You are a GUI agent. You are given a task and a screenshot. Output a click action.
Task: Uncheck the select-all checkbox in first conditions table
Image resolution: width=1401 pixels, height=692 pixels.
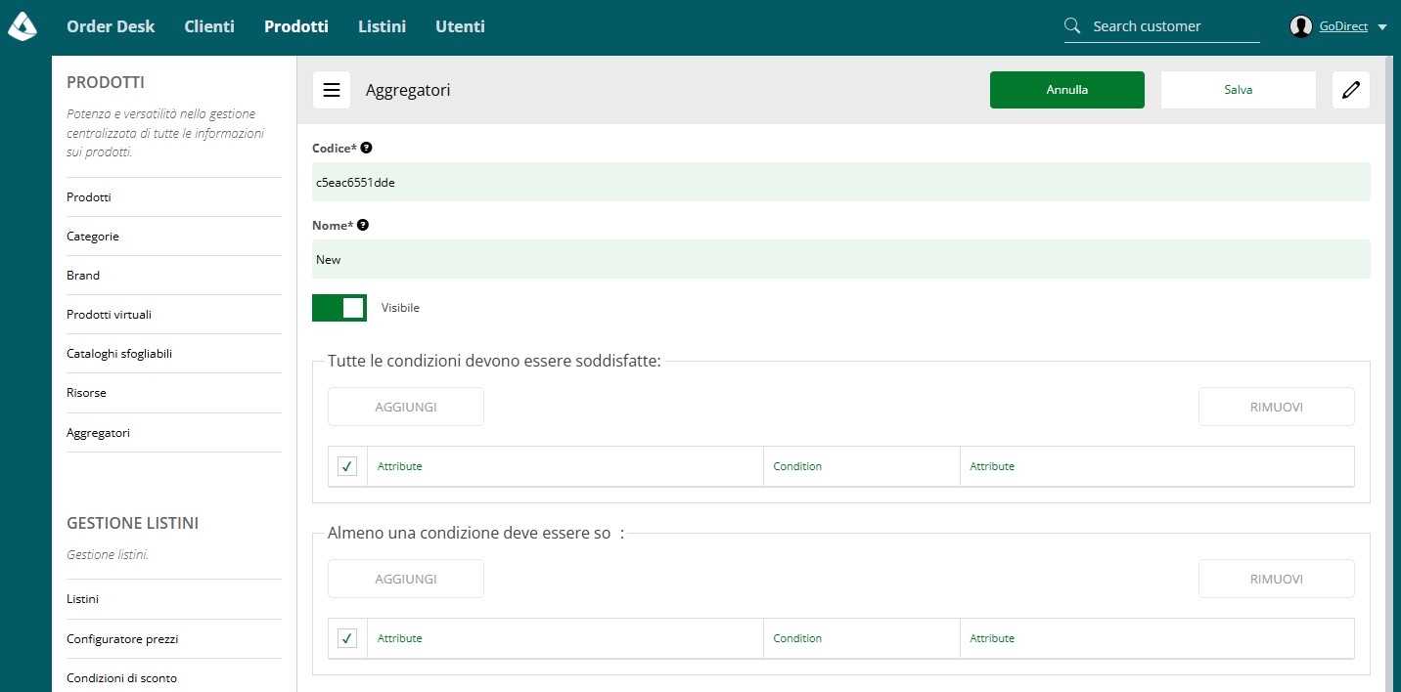347,466
